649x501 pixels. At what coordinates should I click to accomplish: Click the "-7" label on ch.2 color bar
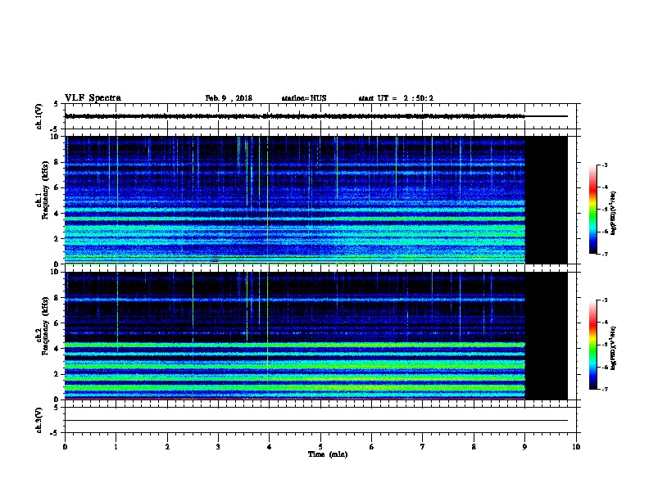pos(605,390)
